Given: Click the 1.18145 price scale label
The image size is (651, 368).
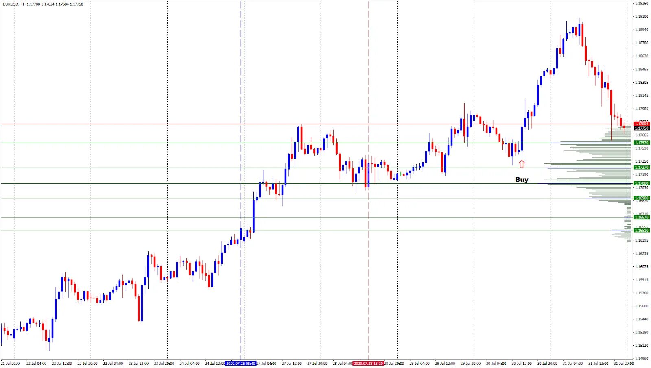Looking at the screenshot, I should [x=642, y=96].
